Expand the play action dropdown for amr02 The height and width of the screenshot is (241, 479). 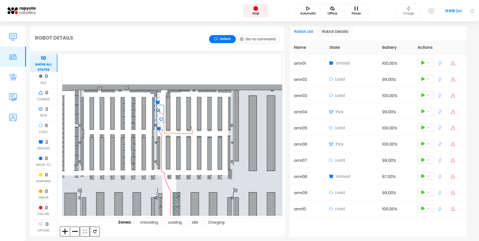point(428,79)
